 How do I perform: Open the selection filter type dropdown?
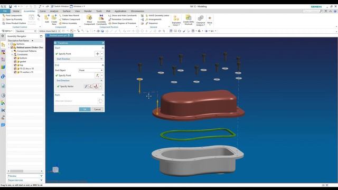click(x=26, y=31)
